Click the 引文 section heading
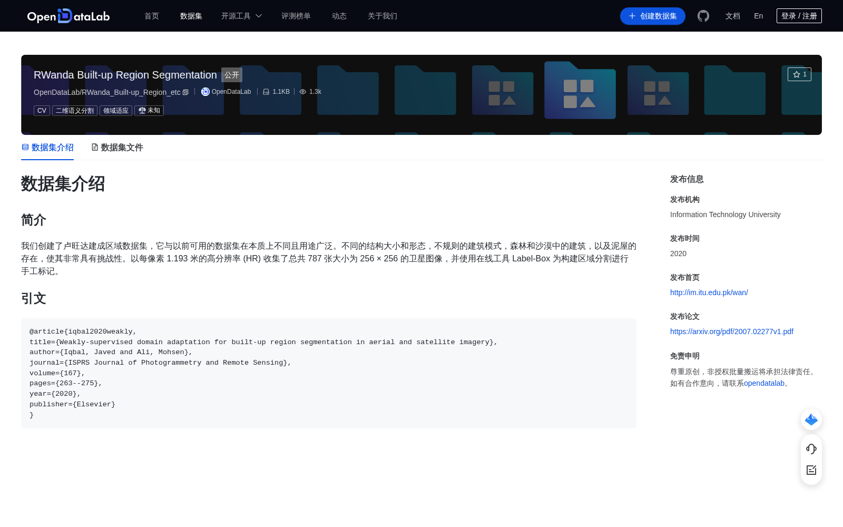 point(34,298)
